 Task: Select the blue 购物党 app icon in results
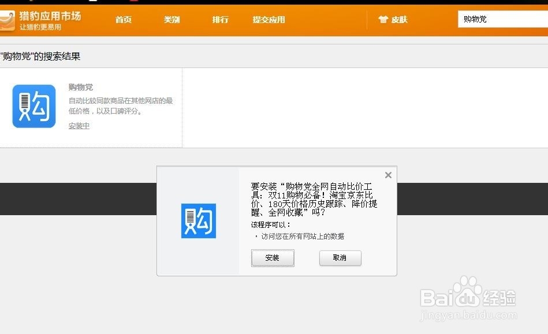[33, 106]
